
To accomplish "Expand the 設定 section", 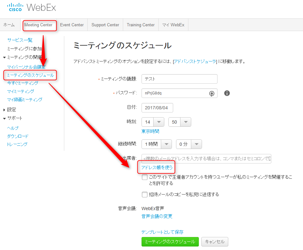I will click(x=4, y=110).
